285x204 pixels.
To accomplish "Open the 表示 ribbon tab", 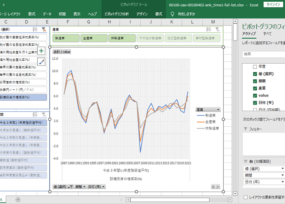I will pos(77,14).
